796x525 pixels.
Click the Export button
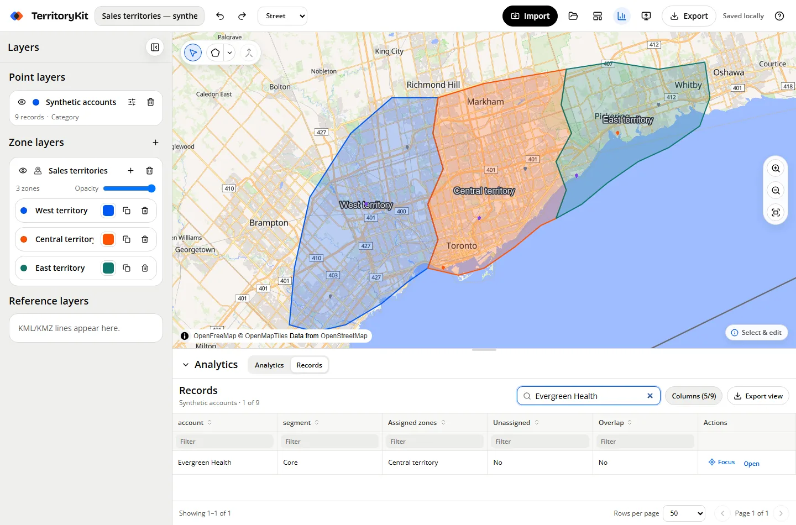coord(689,16)
